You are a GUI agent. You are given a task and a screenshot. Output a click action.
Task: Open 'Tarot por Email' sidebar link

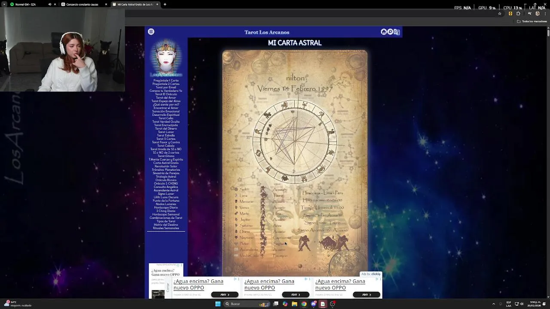click(x=166, y=88)
